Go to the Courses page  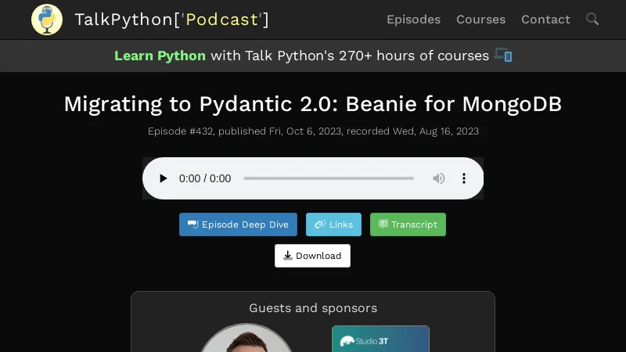[x=480, y=20]
